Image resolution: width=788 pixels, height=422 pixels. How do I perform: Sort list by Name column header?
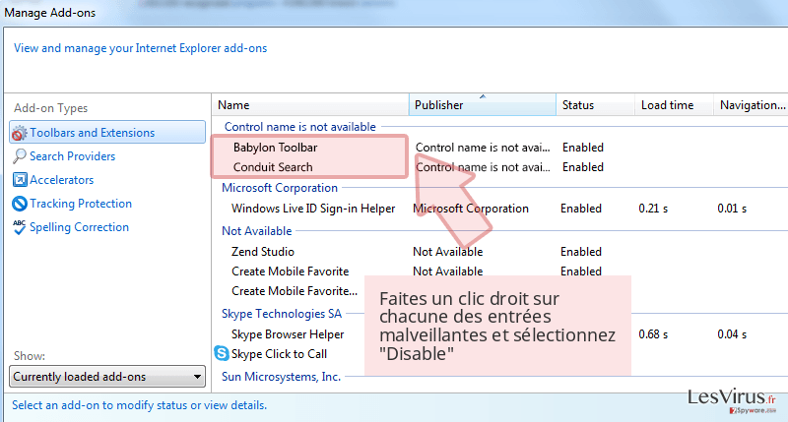310,105
